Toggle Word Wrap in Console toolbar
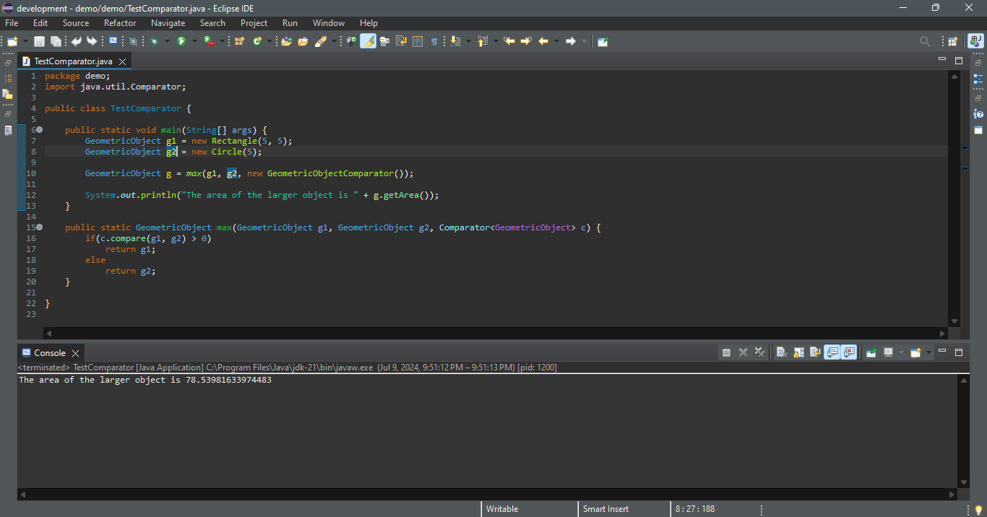 point(815,352)
